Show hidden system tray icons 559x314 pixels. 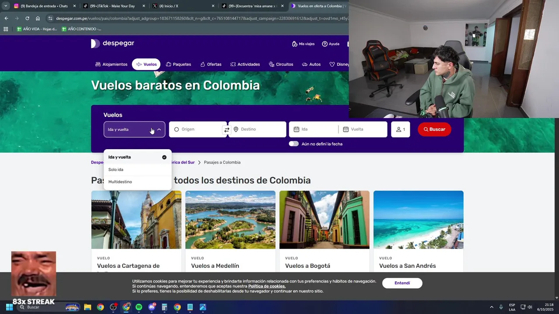point(491,307)
